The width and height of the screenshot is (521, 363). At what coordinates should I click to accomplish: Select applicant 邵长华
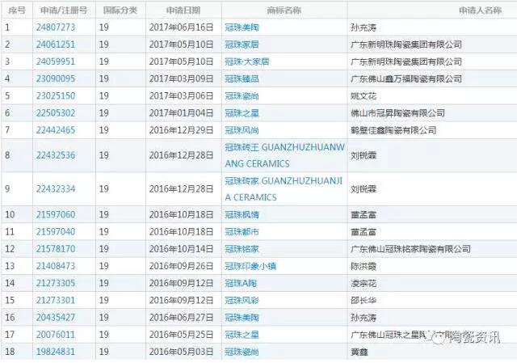click(x=363, y=301)
